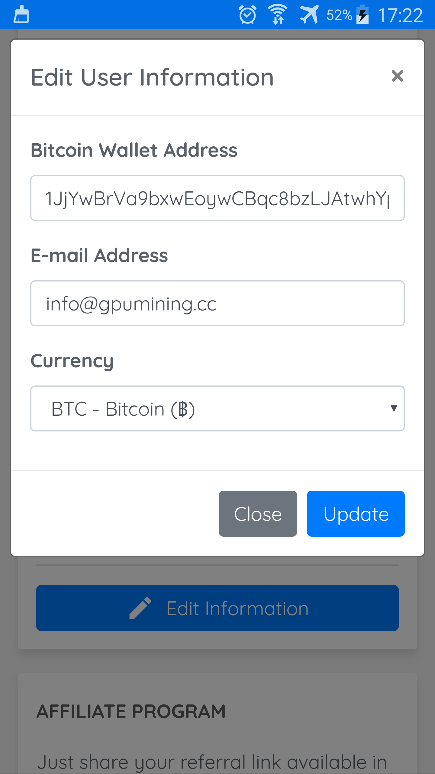Tap the Edit Information button behind dialog
Viewport: 435px width, 774px height.
coord(217,608)
